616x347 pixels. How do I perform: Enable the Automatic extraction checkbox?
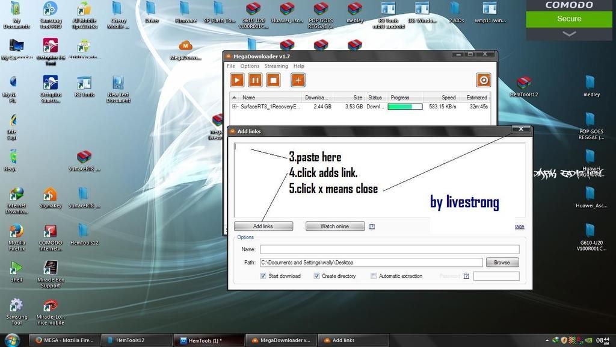(374, 276)
